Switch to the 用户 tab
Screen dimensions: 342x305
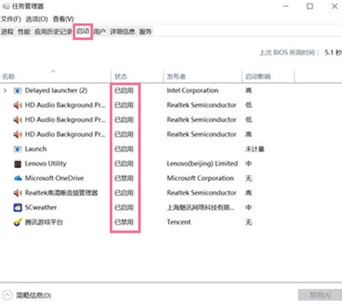[x=99, y=31]
